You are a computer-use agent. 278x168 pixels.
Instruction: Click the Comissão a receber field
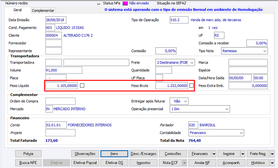click(x=257, y=43)
